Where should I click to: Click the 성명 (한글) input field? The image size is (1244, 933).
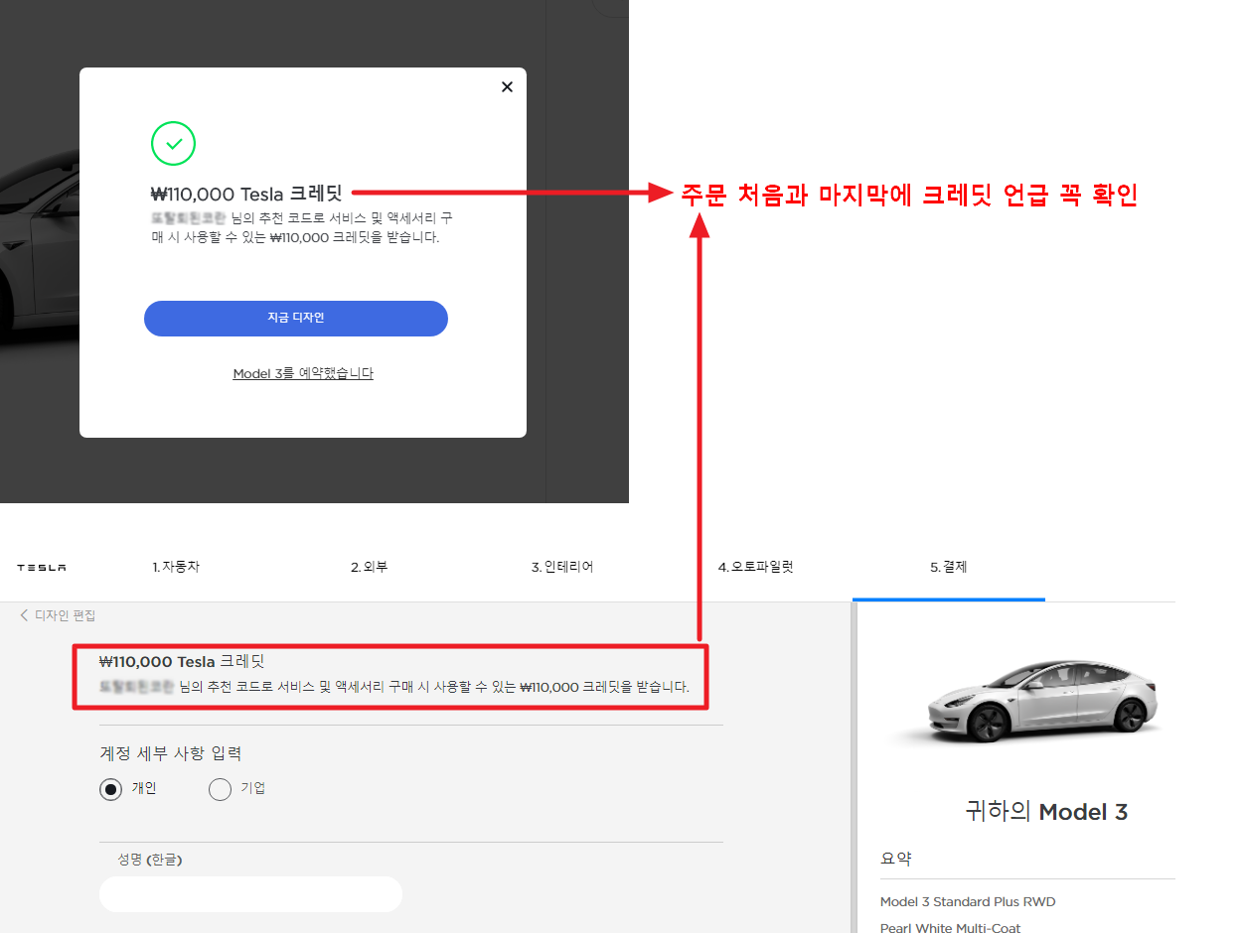[250, 893]
